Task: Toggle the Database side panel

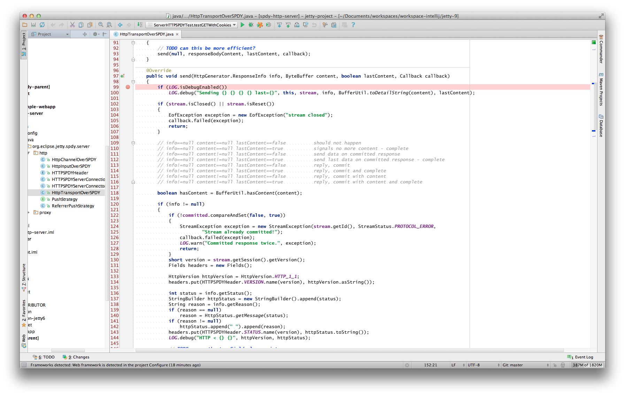Action: pos(601,126)
